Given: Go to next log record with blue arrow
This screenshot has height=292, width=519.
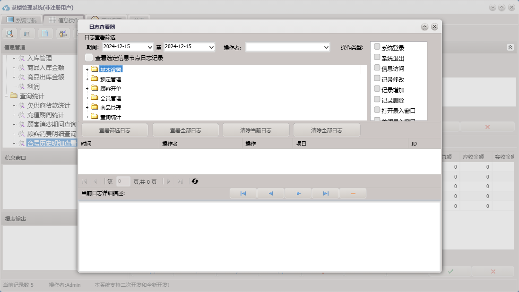Looking at the screenshot, I should 298,193.
